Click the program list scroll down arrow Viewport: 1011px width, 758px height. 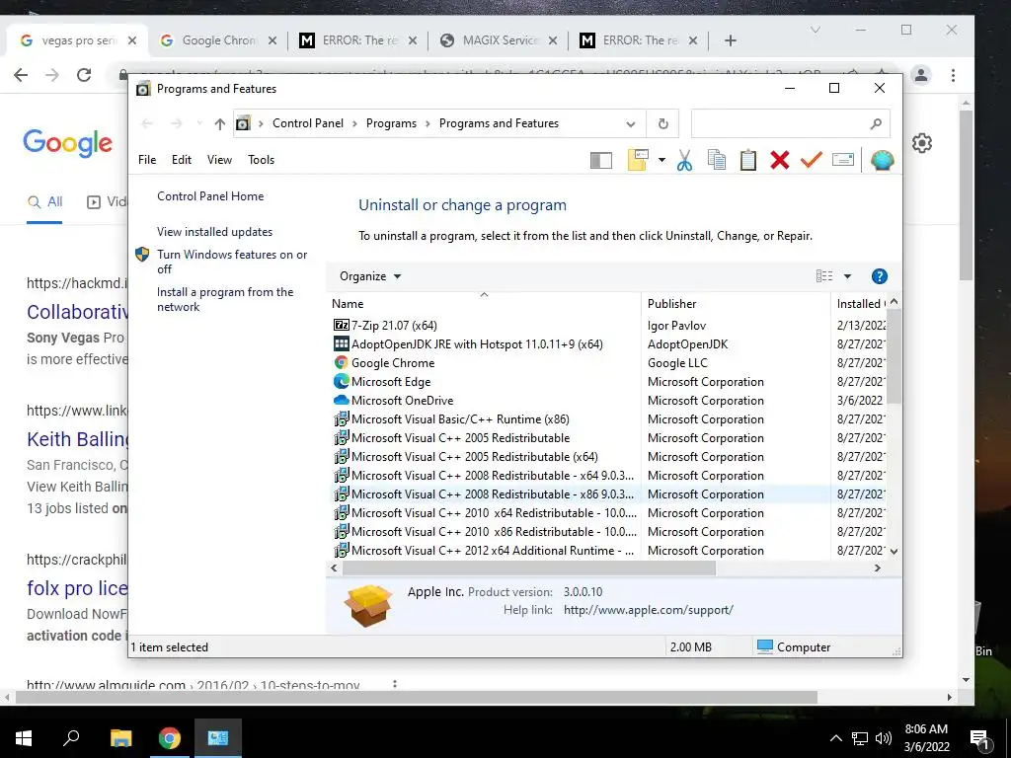point(894,551)
